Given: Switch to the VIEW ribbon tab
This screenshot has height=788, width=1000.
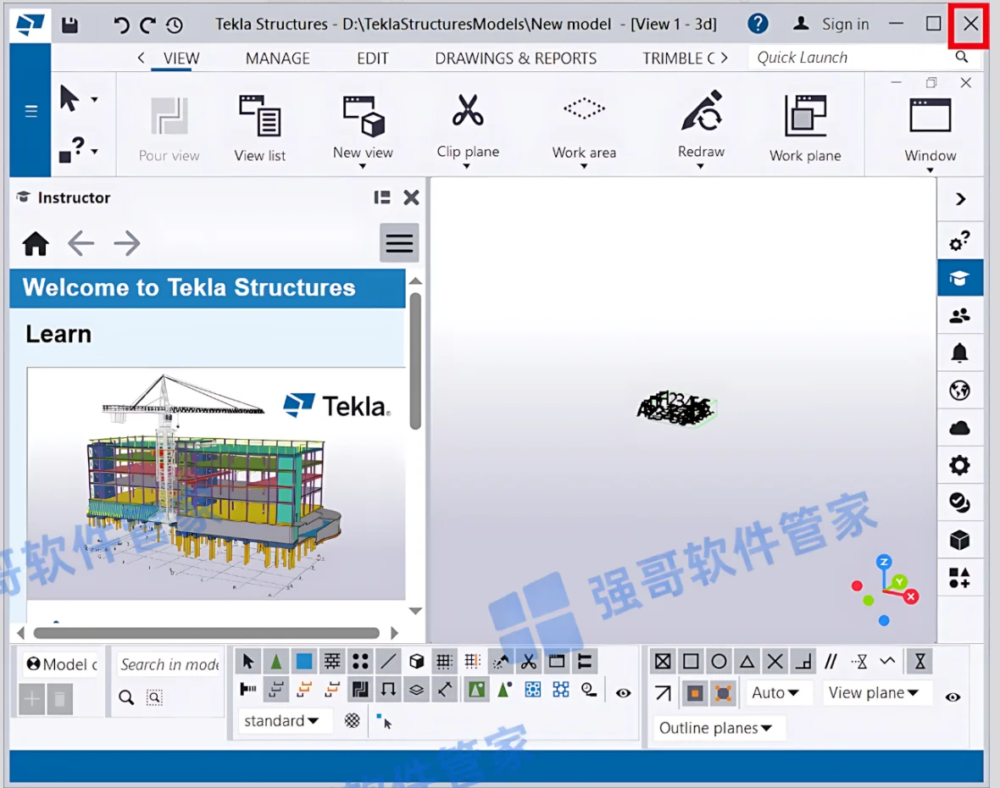Looking at the screenshot, I should (181, 58).
